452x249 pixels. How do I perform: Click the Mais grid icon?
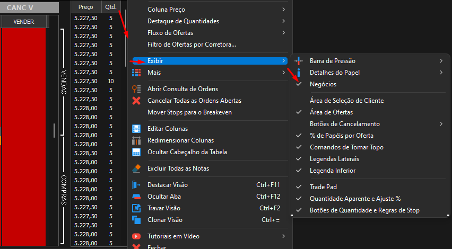(x=136, y=73)
